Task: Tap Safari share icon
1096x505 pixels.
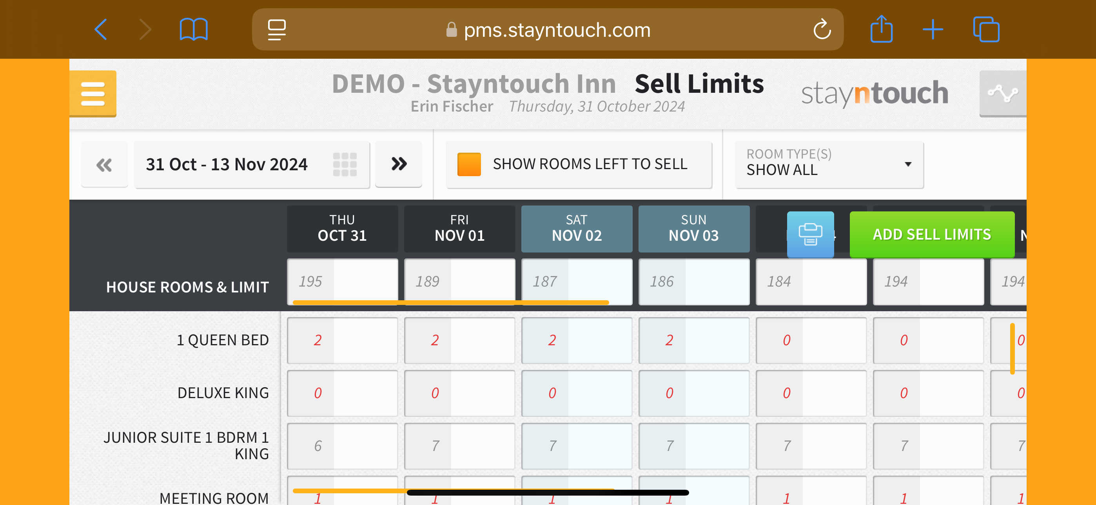Action: 881,30
